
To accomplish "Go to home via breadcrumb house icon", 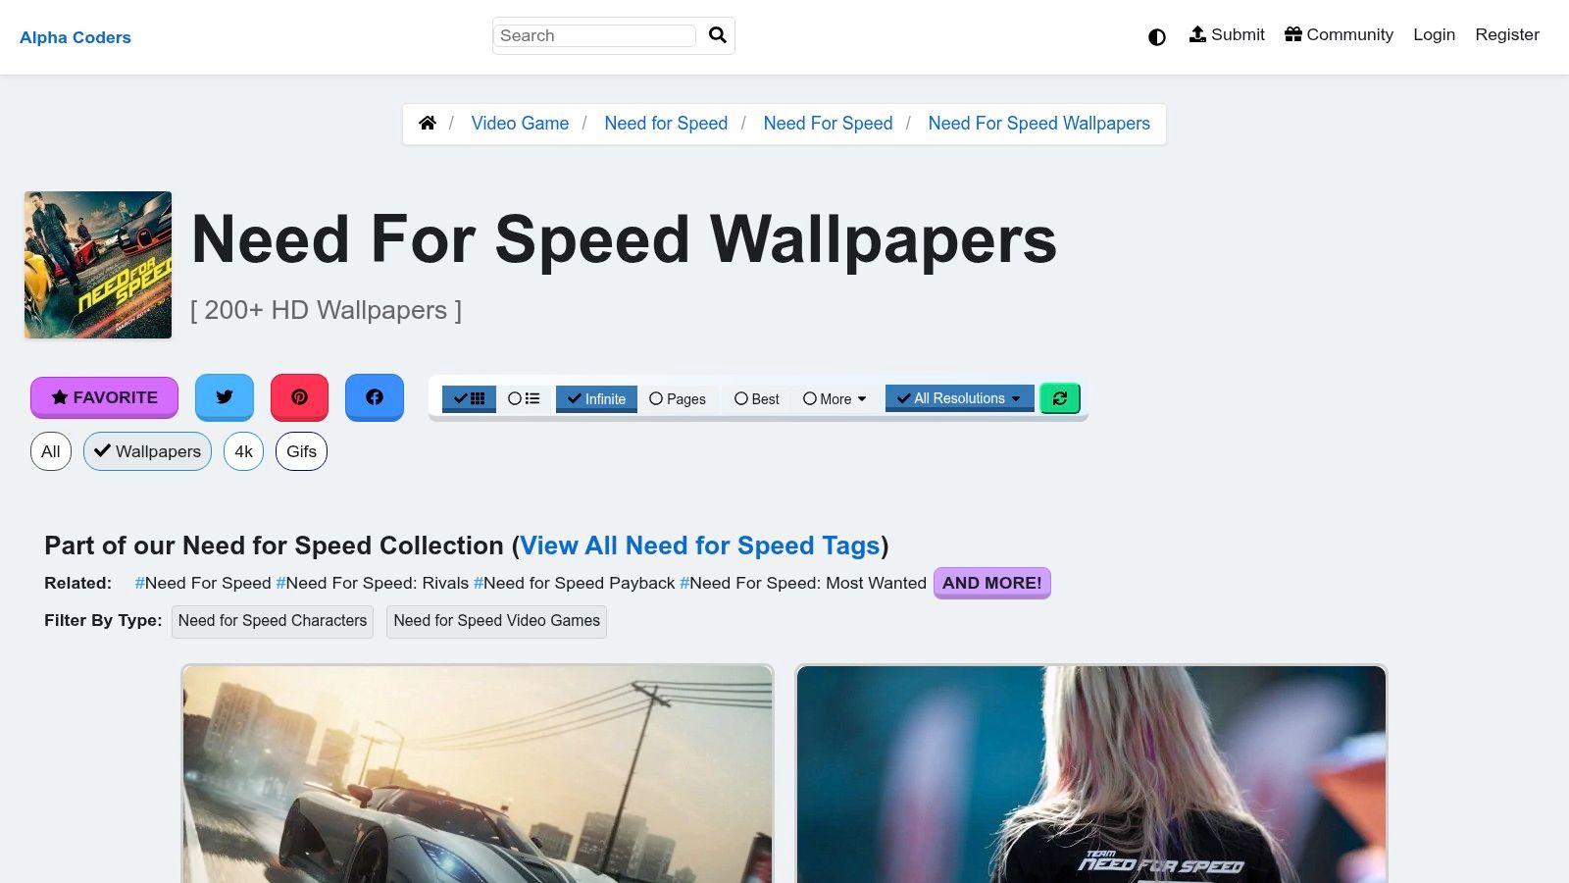I will (428, 123).
